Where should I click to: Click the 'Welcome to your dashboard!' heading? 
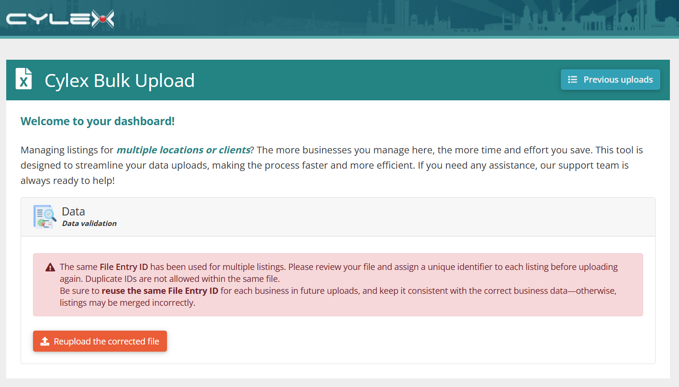[x=98, y=121]
